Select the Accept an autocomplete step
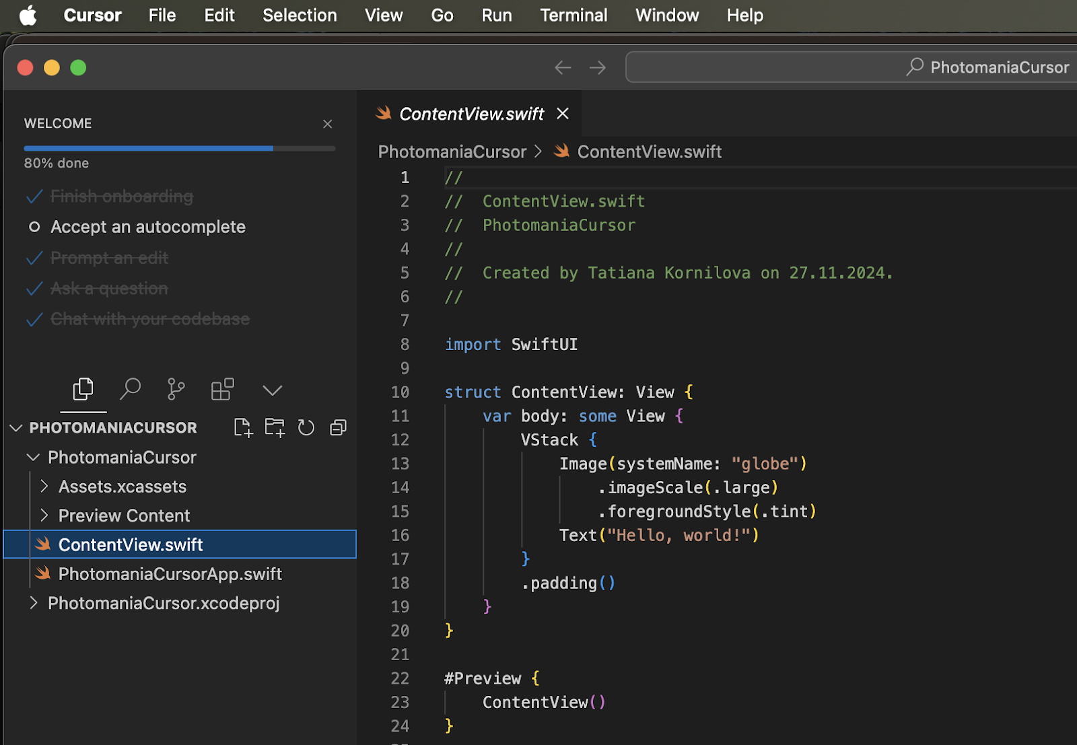This screenshot has height=745, width=1077. tap(148, 227)
